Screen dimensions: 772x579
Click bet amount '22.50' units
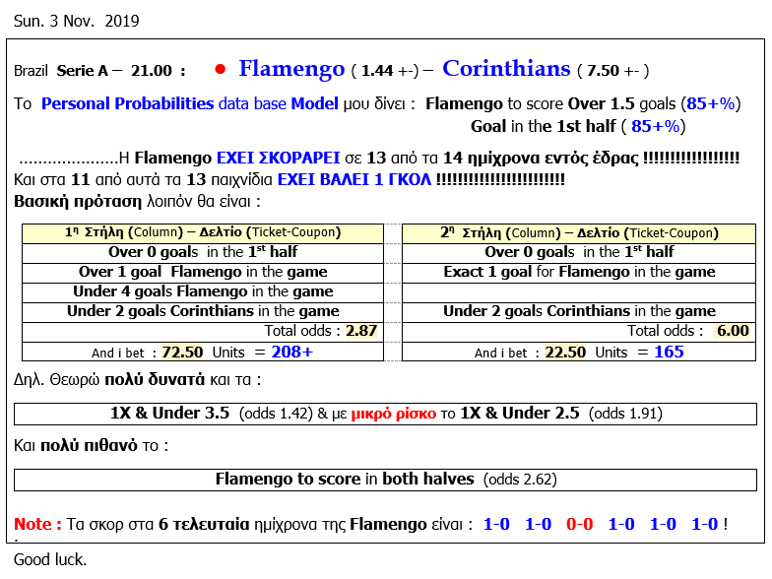565,353
